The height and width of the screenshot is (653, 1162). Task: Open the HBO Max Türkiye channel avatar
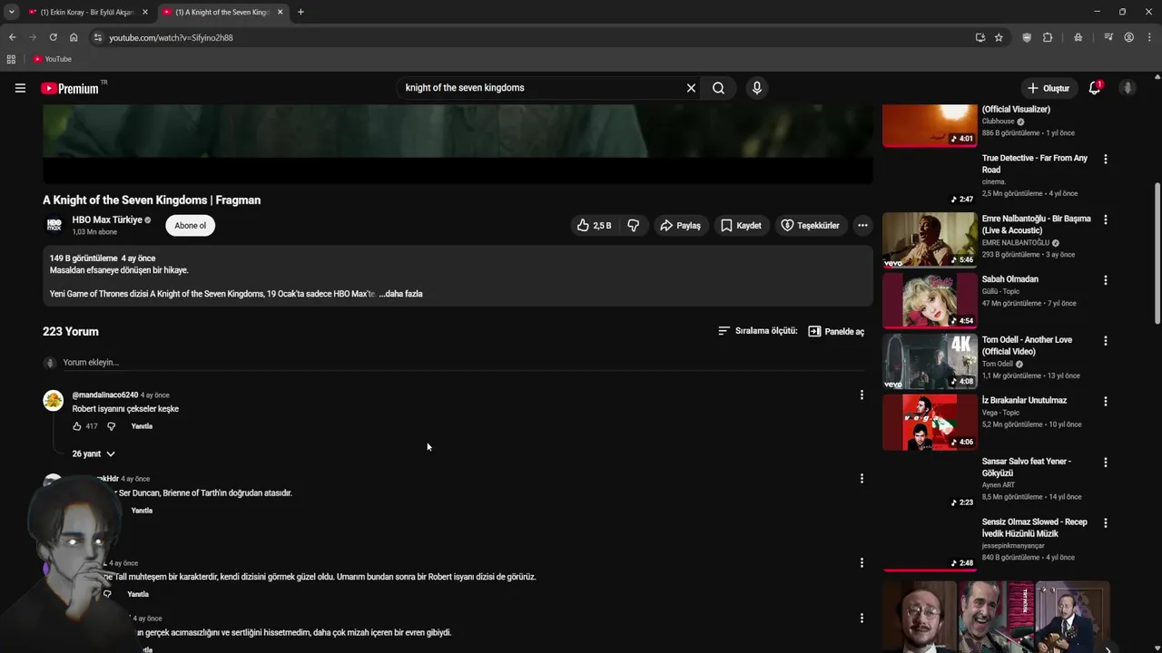pyautogui.click(x=54, y=225)
